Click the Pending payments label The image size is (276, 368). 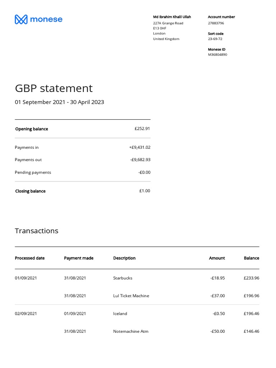click(33, 172)
